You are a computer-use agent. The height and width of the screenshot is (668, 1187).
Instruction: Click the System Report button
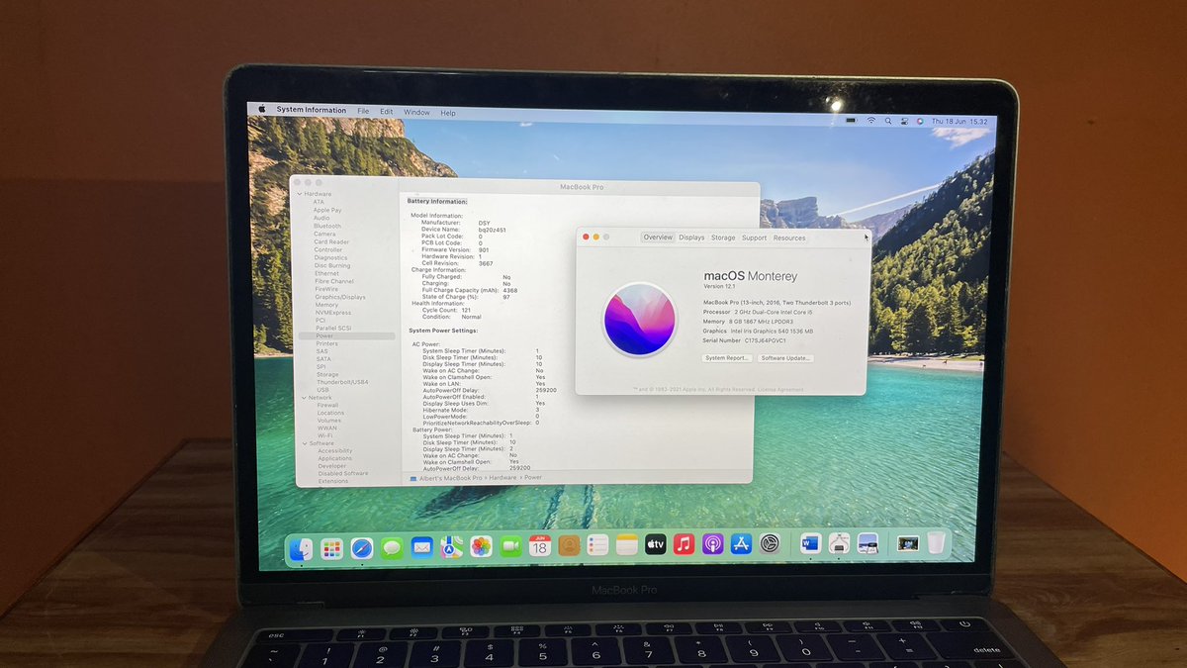click(x=727, y=357)
